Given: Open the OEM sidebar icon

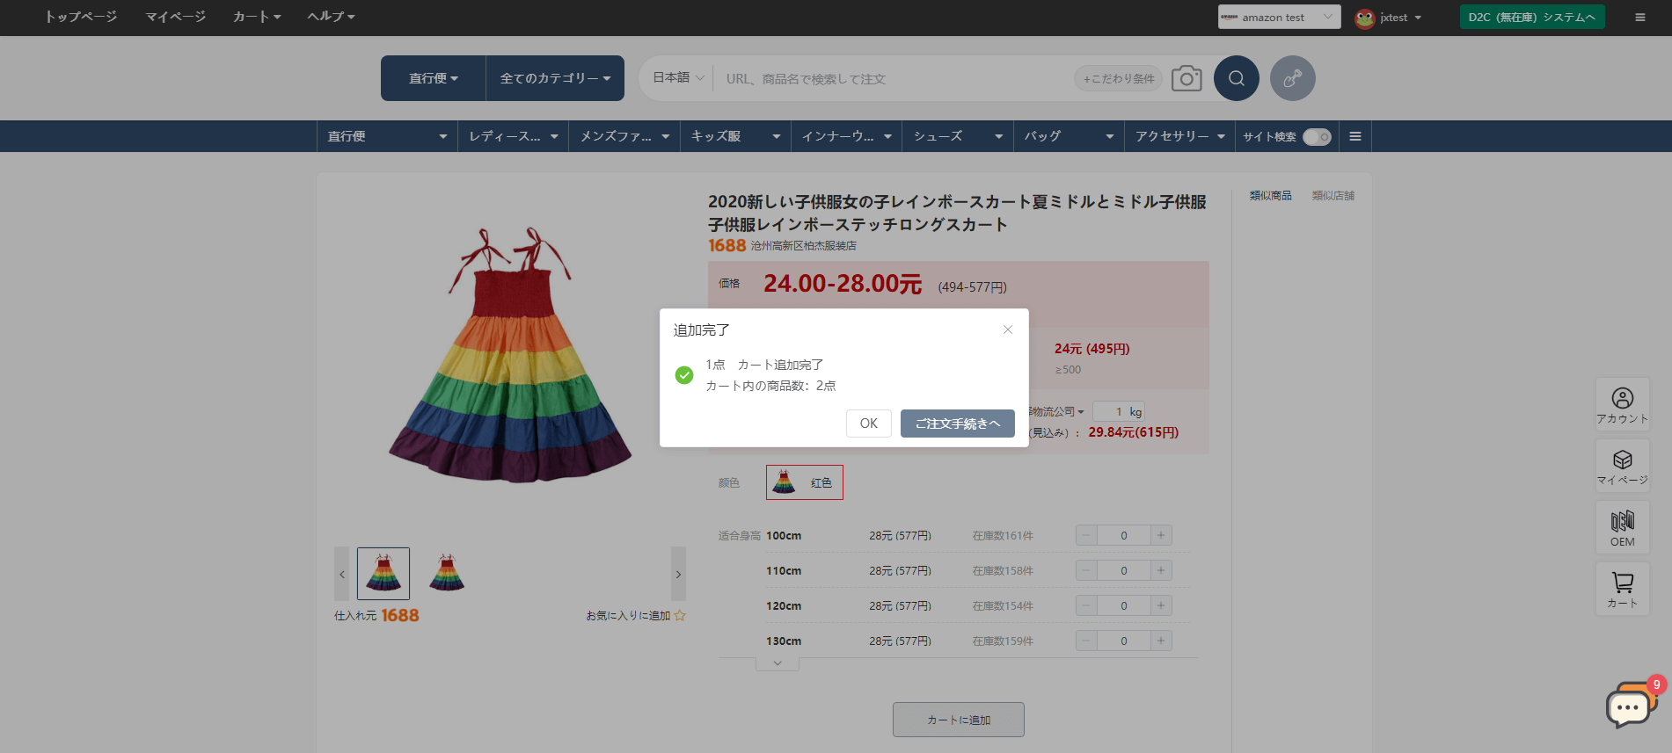Looking at the screenshot, I should (1622, 527).
